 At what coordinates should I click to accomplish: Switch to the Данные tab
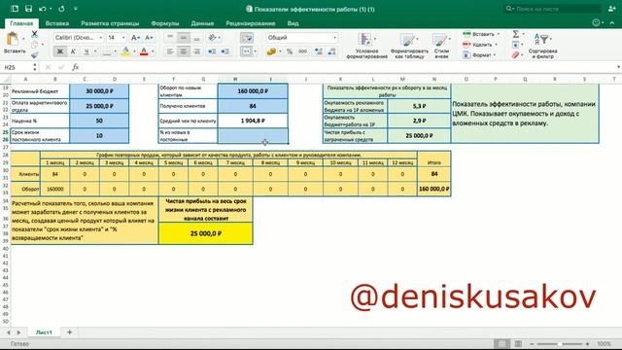click(202, 23)
